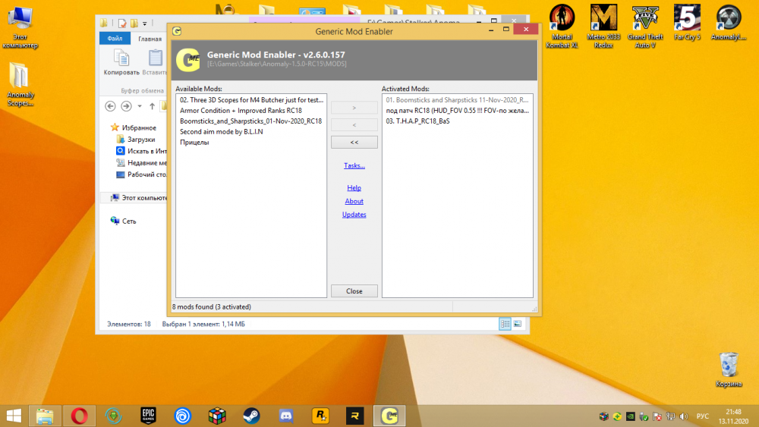Open the Mortal Kombat XL desktop shortcut

[x=562, y=20]
